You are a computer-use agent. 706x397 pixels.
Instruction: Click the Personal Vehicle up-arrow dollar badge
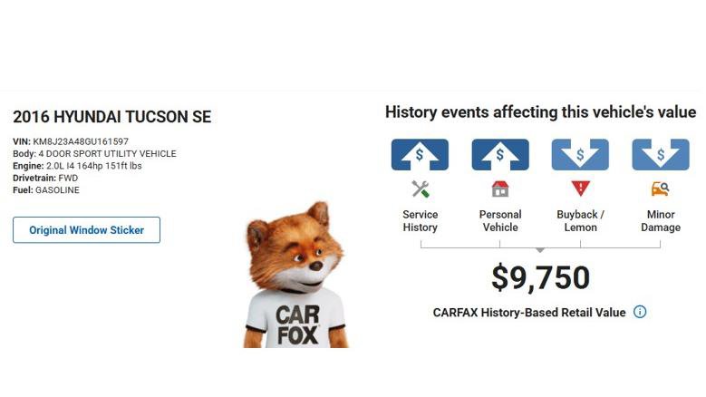[x=500, y=154]
